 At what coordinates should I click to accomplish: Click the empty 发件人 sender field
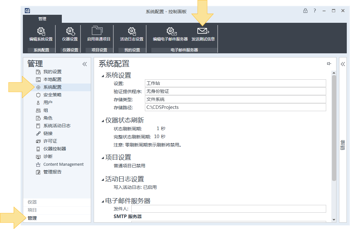click(229, 209)
